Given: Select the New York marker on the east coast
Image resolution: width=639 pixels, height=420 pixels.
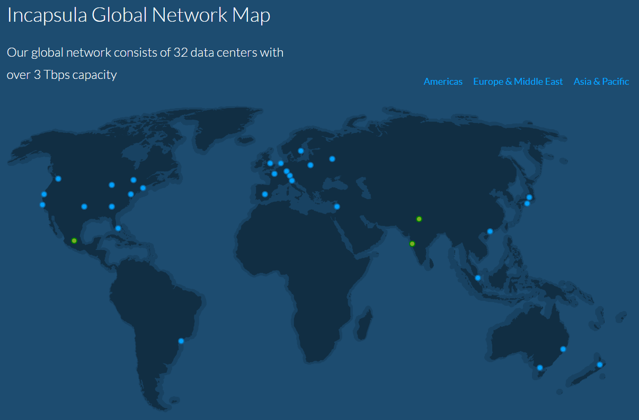Looking at the screenshot, I should point(142,187).
